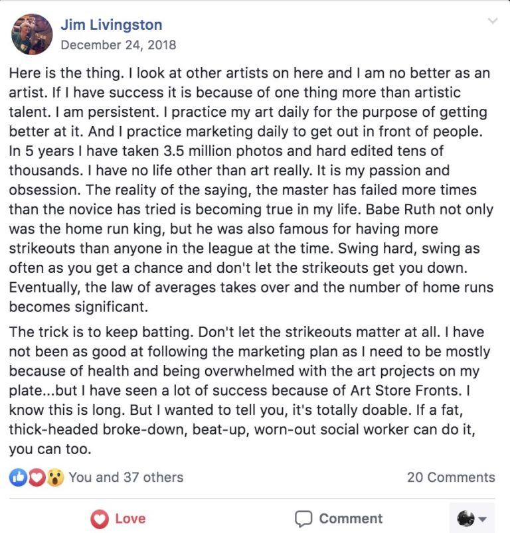Toggle the Love reaction on this post
The width and height of the screenshot is (510, 533).
coord(118,519)
